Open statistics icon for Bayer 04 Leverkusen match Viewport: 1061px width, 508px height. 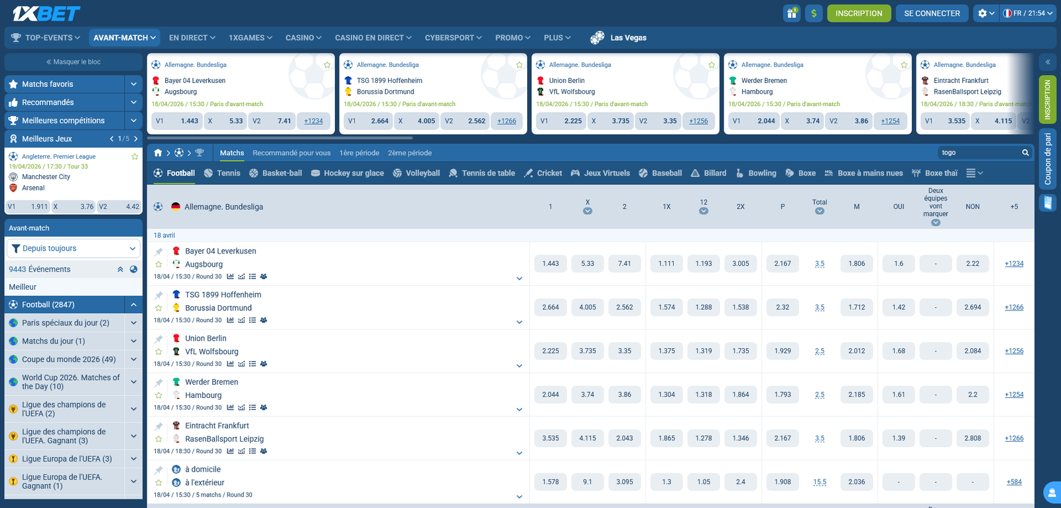point(230,277)
